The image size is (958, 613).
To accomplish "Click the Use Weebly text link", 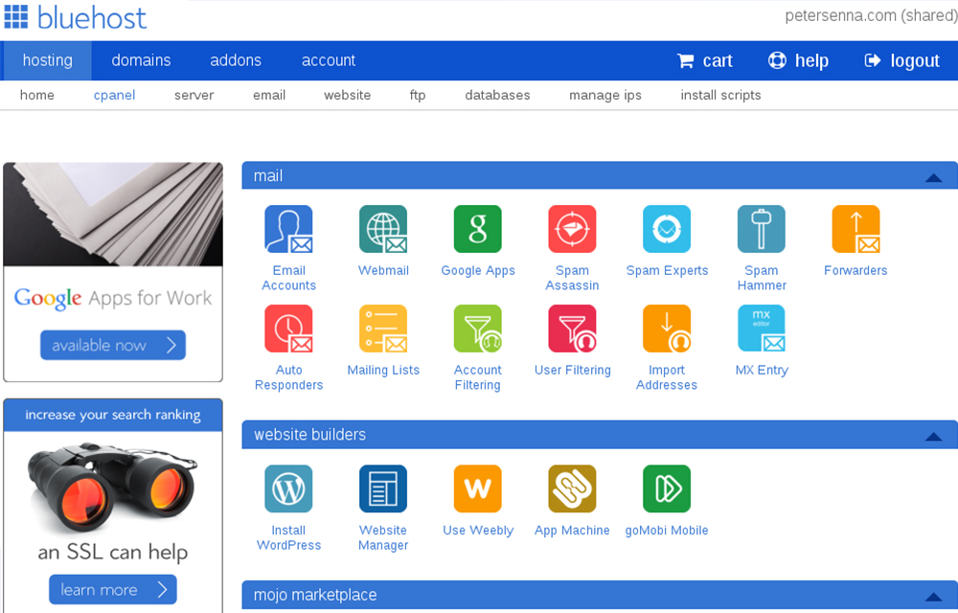I will tap(478, 531).
